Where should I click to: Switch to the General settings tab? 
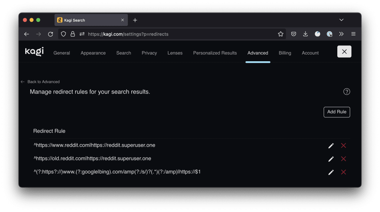pos(62,53)
